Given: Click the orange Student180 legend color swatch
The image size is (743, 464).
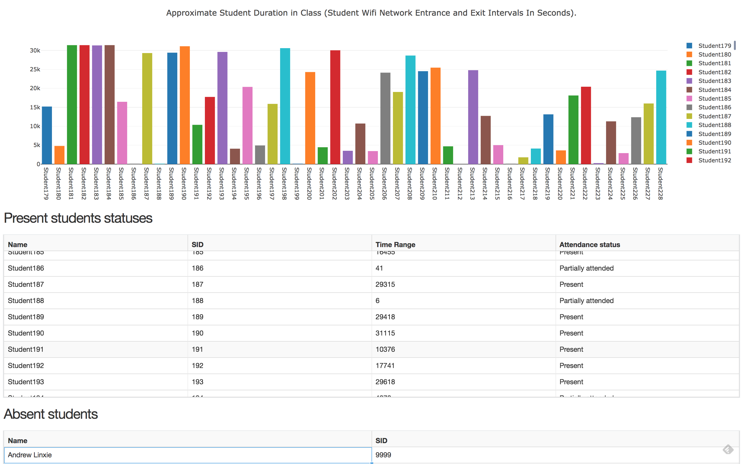Looking at the screenshot, I should tap(689, 55).
